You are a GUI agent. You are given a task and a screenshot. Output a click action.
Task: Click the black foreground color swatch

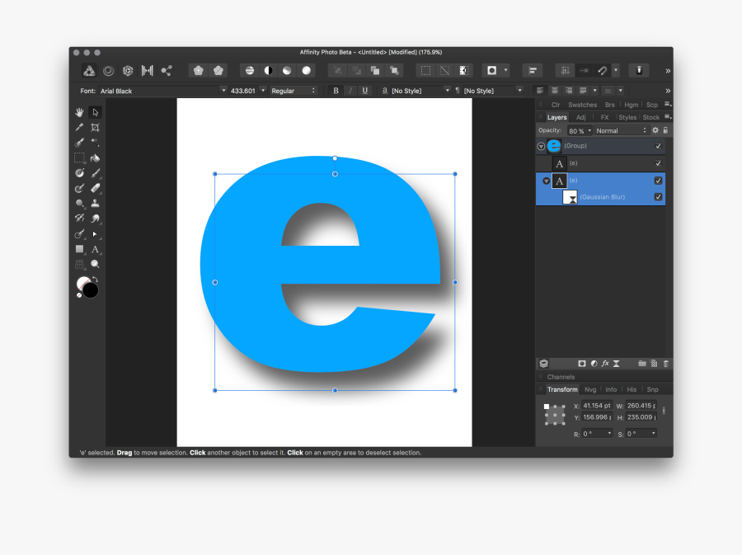(91, 290)
